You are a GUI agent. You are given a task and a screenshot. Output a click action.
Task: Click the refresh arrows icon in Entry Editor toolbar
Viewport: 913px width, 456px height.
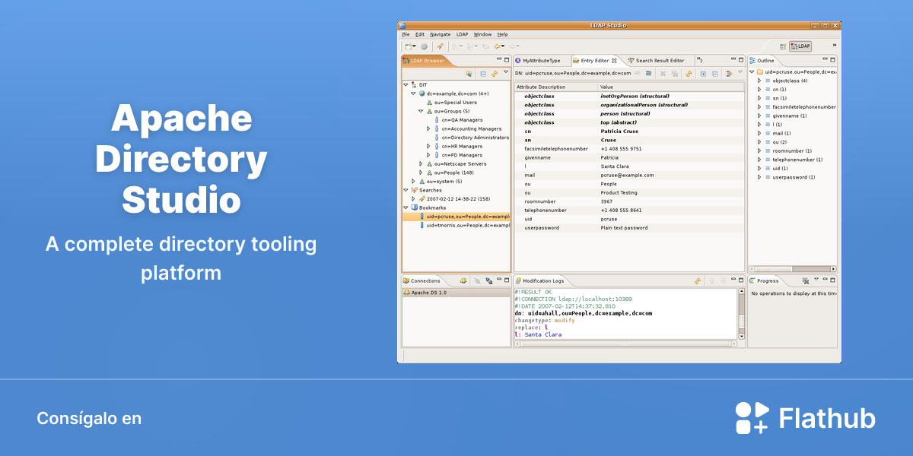(x=688, y=74)
